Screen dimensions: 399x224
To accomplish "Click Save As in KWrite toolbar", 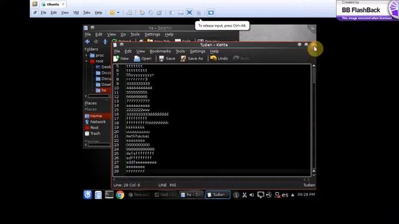I will 192,58.
